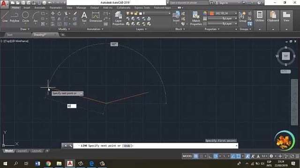The image size is (300, 168).
Task: Click the Group tool icon
Action: (x=242, y=17)
